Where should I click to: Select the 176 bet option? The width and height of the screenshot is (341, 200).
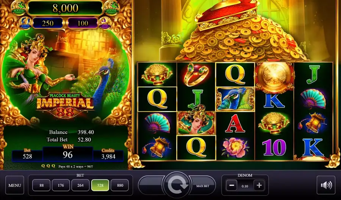[x=61, y=185]
